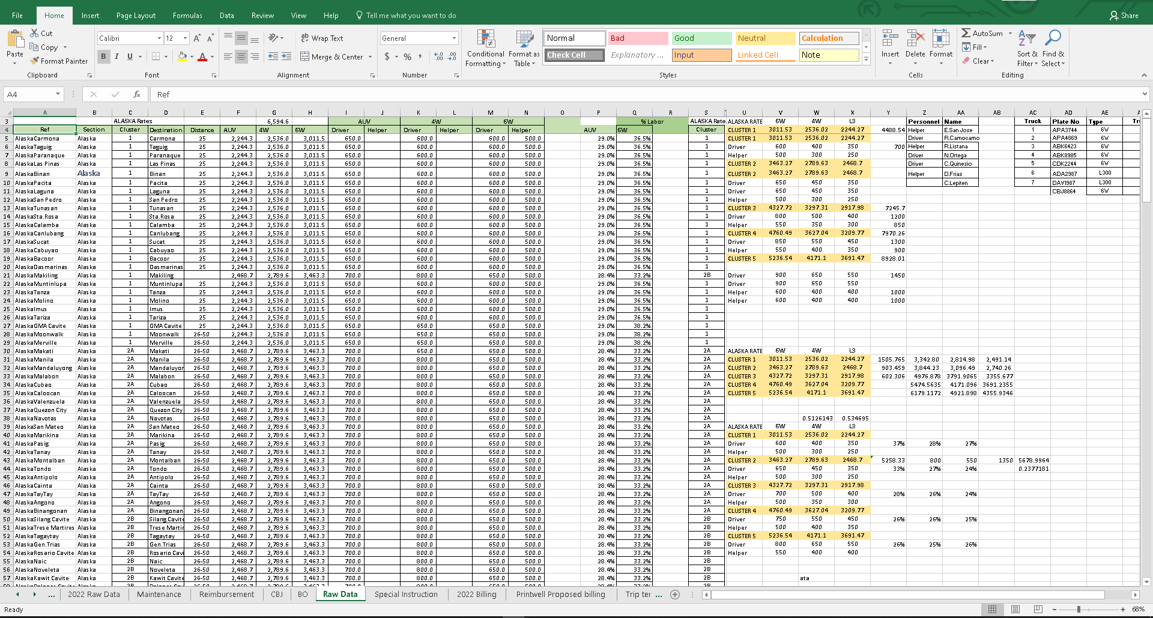Image resolution: width=1153 pixels, height=618 pixels.
Task: Decrease indent in Alignment group
Action: (x=273, y=56)
